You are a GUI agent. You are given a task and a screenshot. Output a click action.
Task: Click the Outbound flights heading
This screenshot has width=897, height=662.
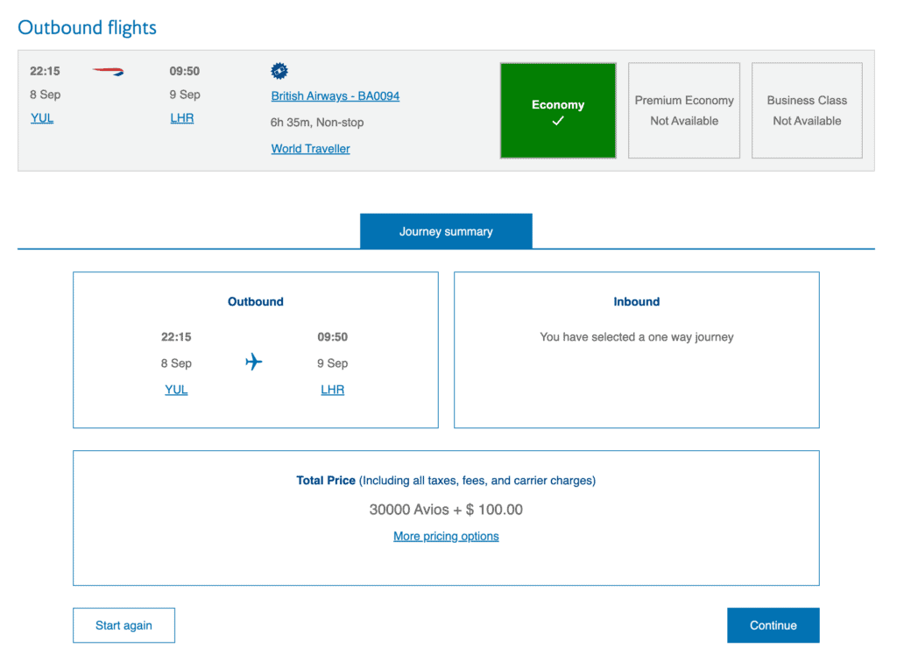86,27
